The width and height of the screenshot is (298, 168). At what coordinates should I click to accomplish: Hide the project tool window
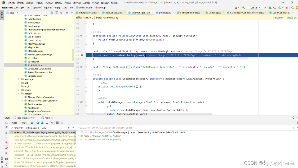72,13
